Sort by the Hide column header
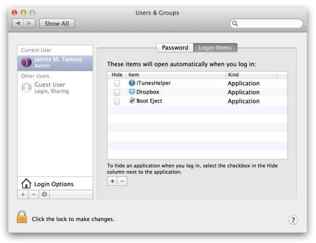This screenshot has height=243, width=316. click(x=117, y=75)
